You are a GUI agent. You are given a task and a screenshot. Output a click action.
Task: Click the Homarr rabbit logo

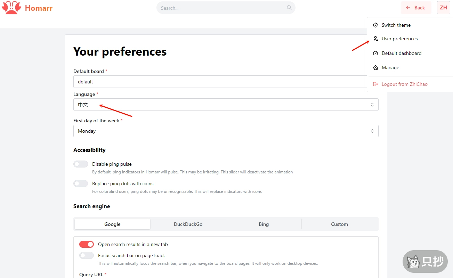tap(11, 8)
